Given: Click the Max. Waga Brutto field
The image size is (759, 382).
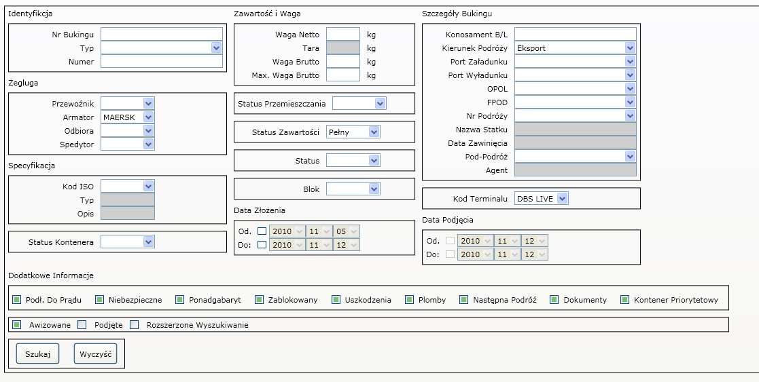Looking at the screenshot, I should [343, 75].
